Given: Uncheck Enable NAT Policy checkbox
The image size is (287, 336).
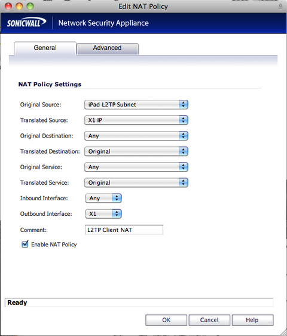Looking at the screenshot, I should 25,244.
